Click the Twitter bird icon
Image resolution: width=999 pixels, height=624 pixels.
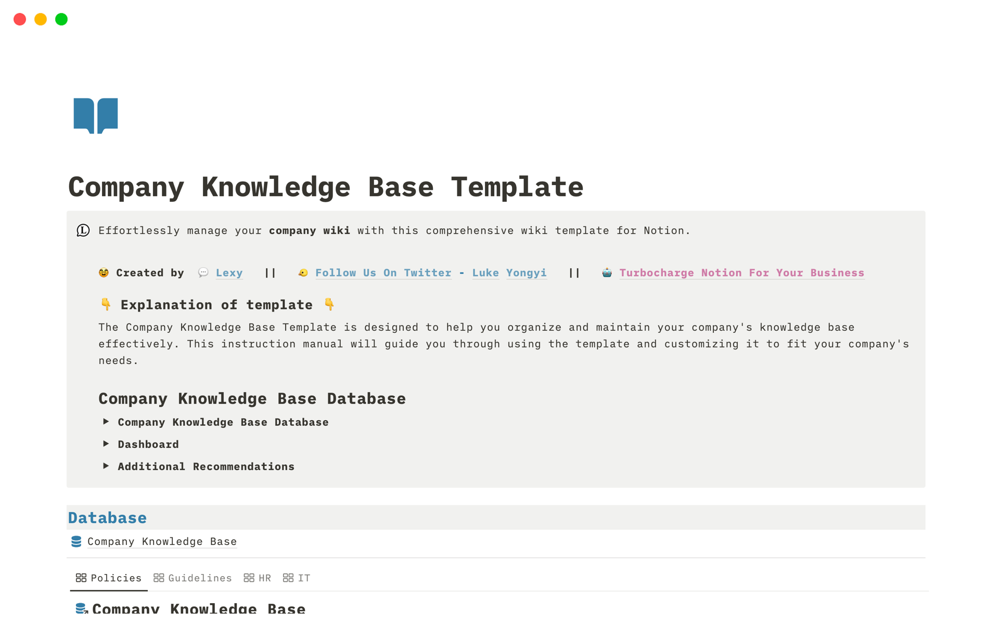[x=303, y=272]
